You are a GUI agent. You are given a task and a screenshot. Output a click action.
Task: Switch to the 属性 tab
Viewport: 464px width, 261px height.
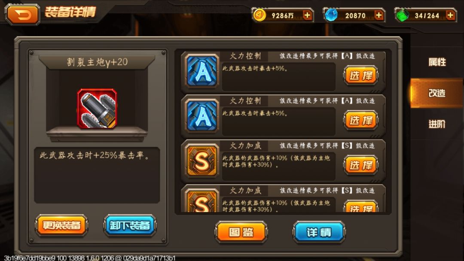coord(437,62)
